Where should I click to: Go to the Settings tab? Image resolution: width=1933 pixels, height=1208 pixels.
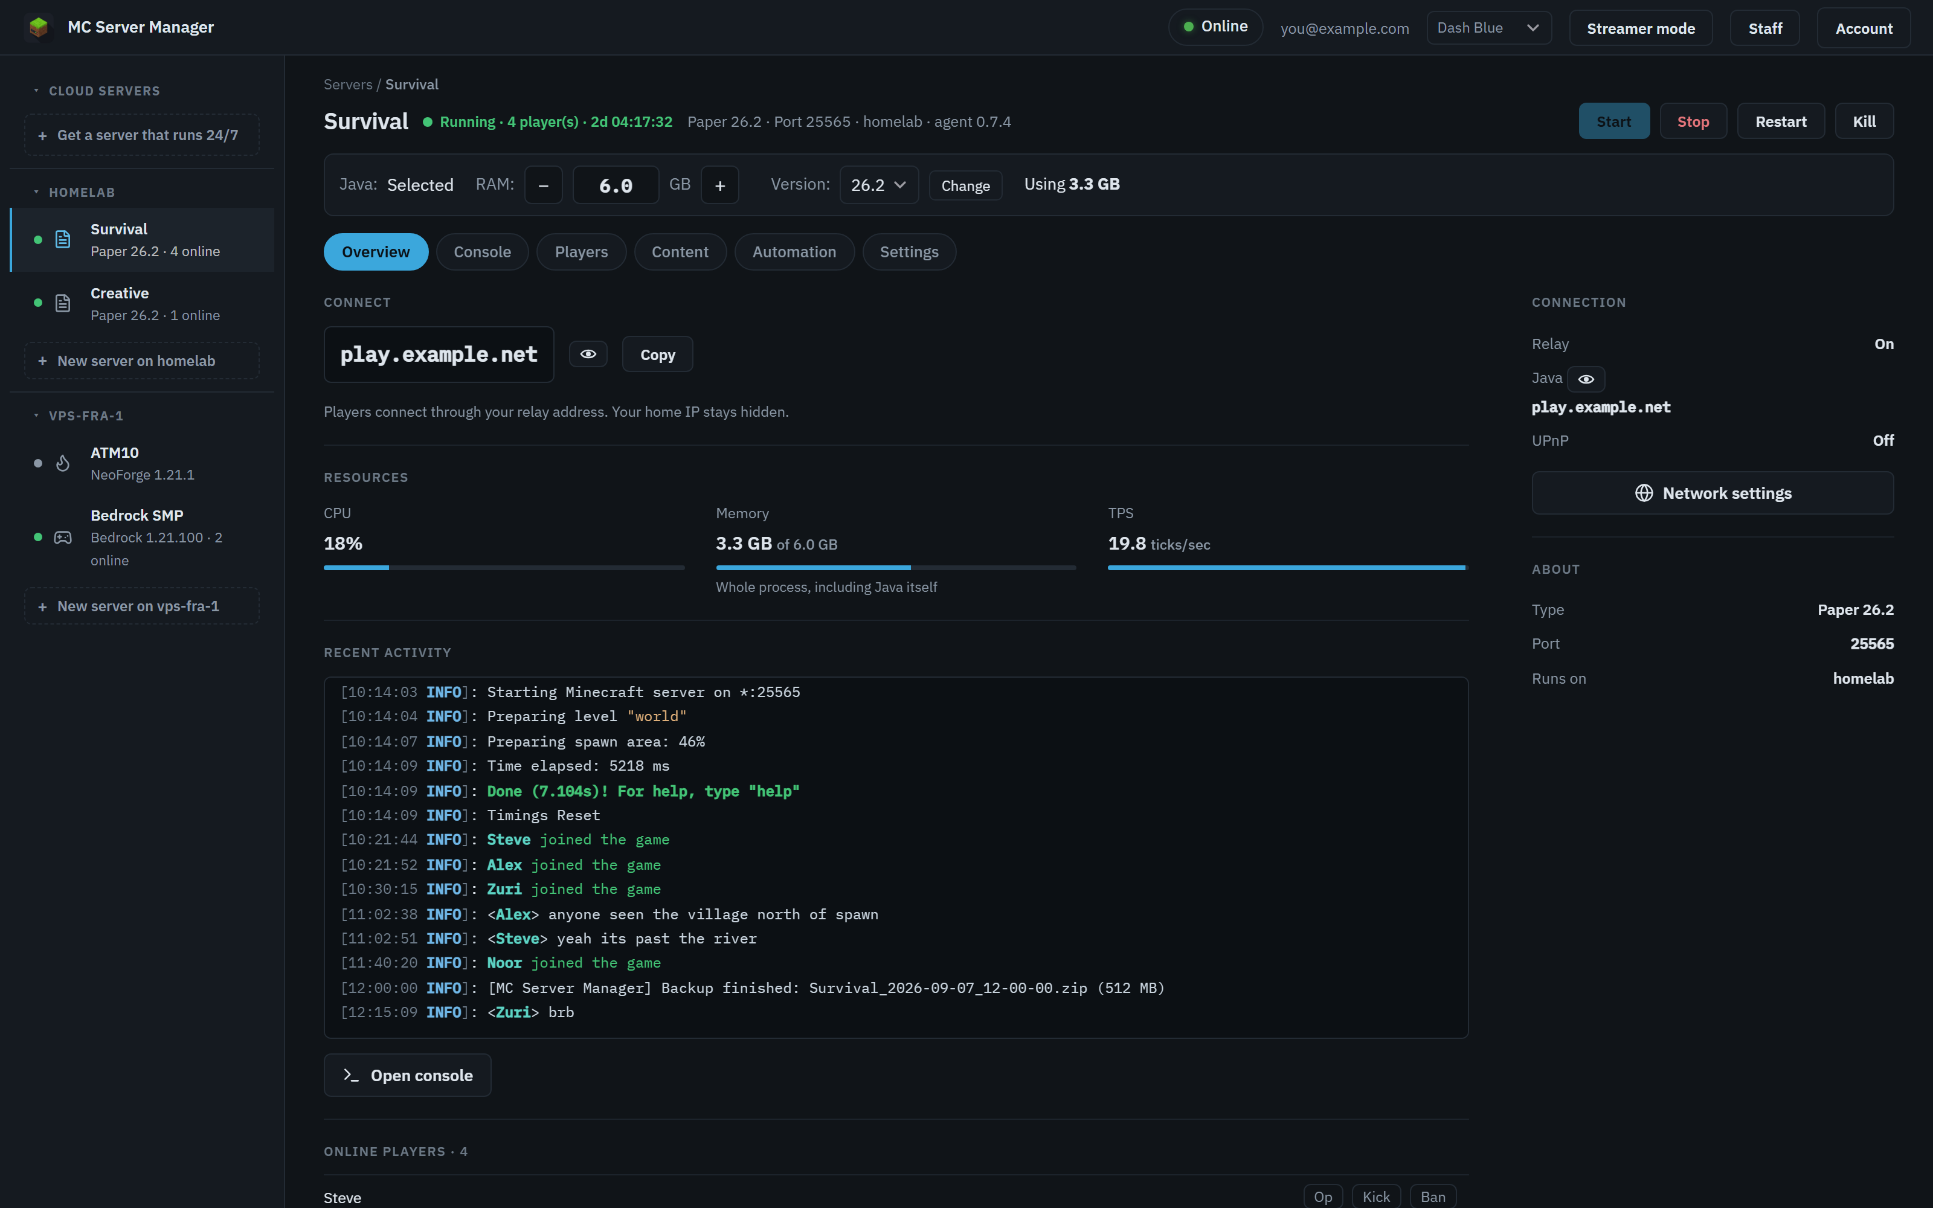[909, 252]
